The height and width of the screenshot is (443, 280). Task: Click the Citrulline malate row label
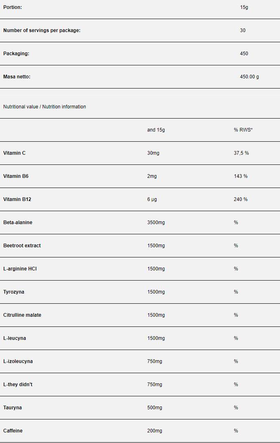click(22, 315)
